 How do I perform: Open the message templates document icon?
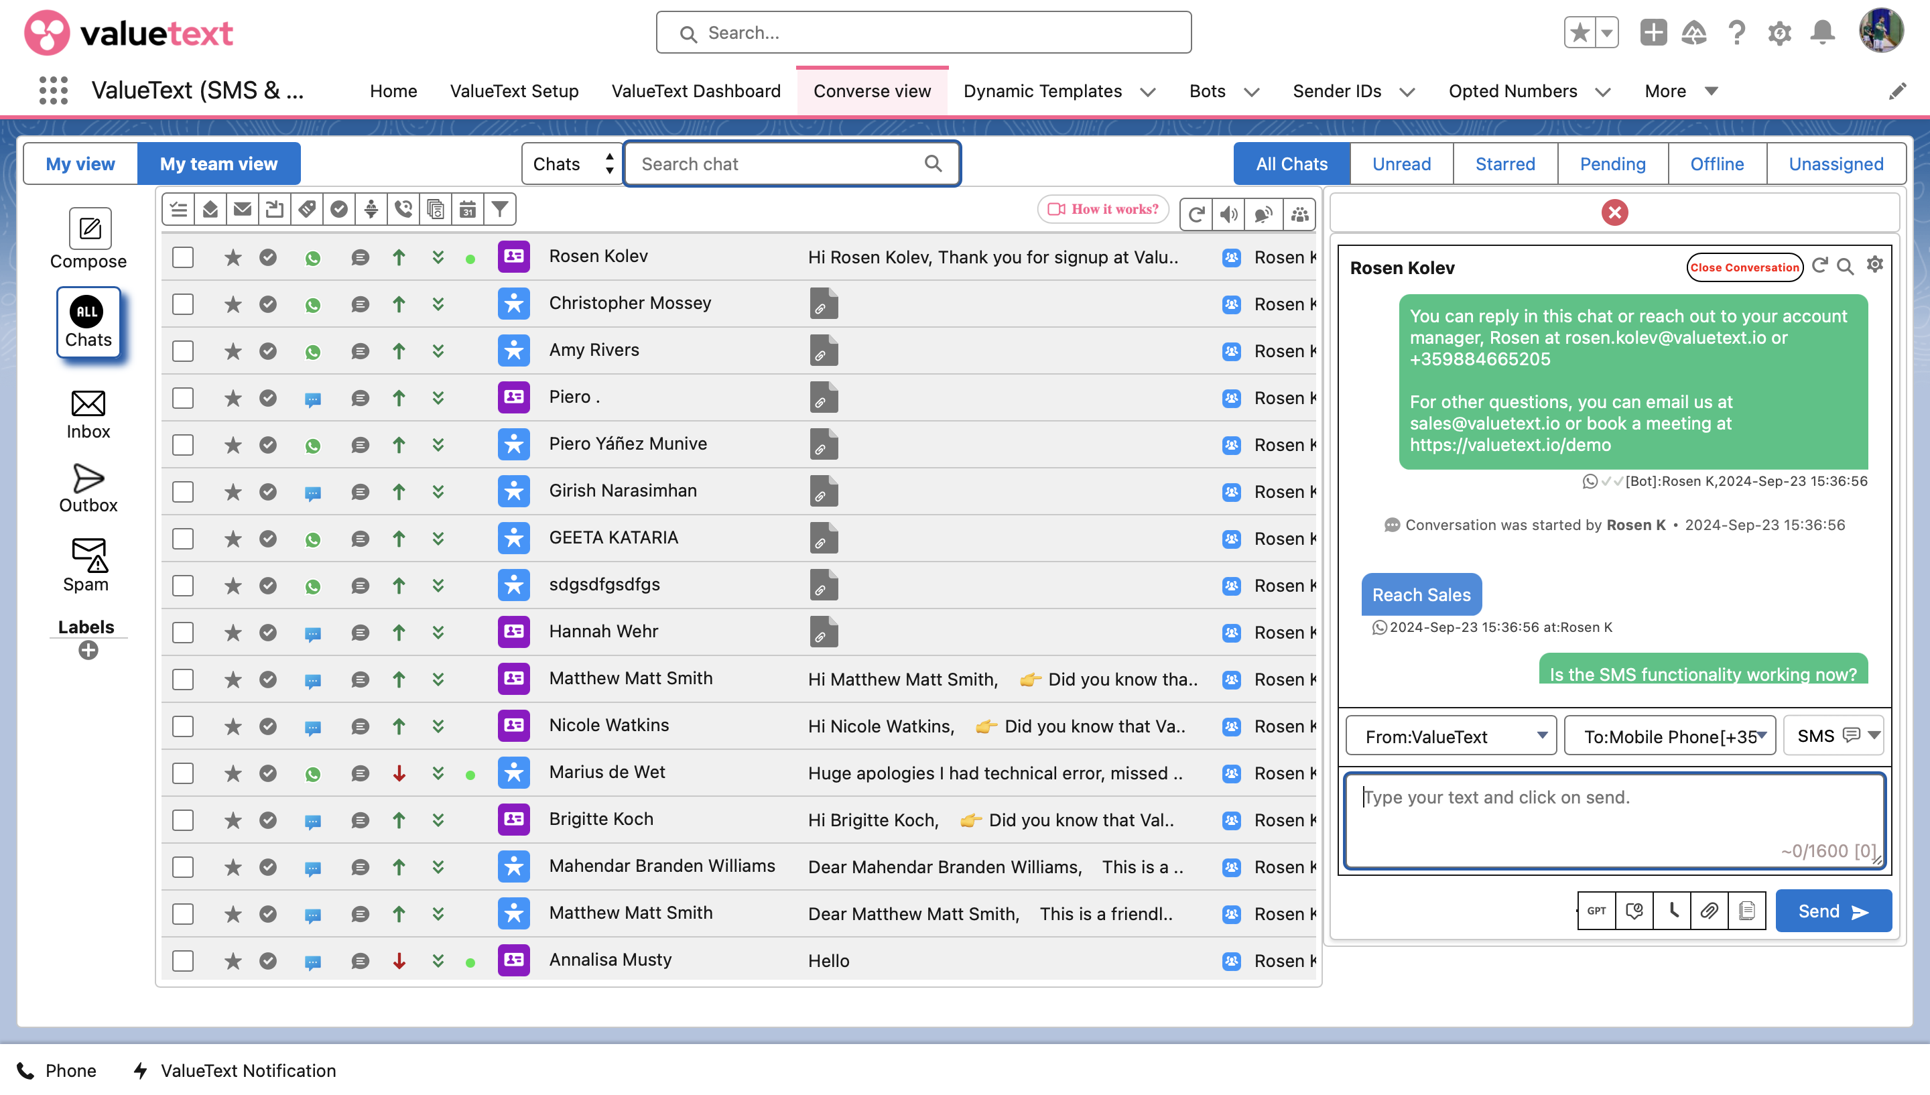[x=1746, y=911]
